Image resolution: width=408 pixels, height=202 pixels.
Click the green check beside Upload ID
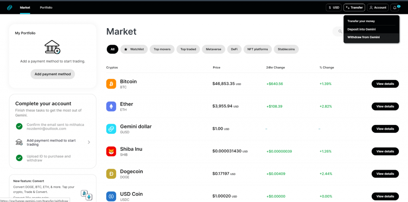click(x=19, y=158)
